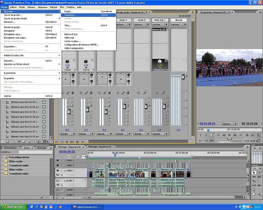Expand the Audio 2 track
This screenshot has width=263, height=210.
[65, 190]
